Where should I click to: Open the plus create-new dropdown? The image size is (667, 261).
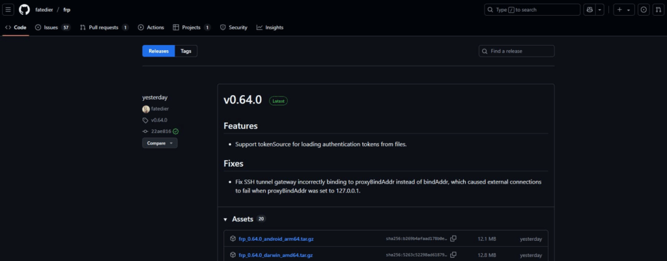(623, 10)
